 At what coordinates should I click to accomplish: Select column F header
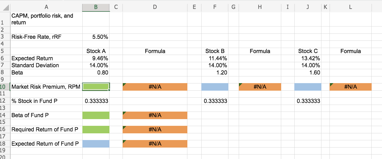[215, 7]
